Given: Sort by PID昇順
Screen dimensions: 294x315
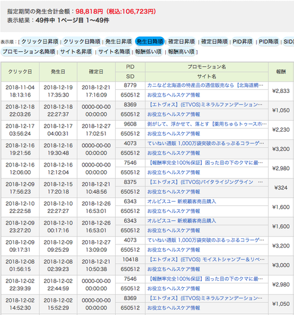Looking at the screenshot, I should tap(242, 42).
